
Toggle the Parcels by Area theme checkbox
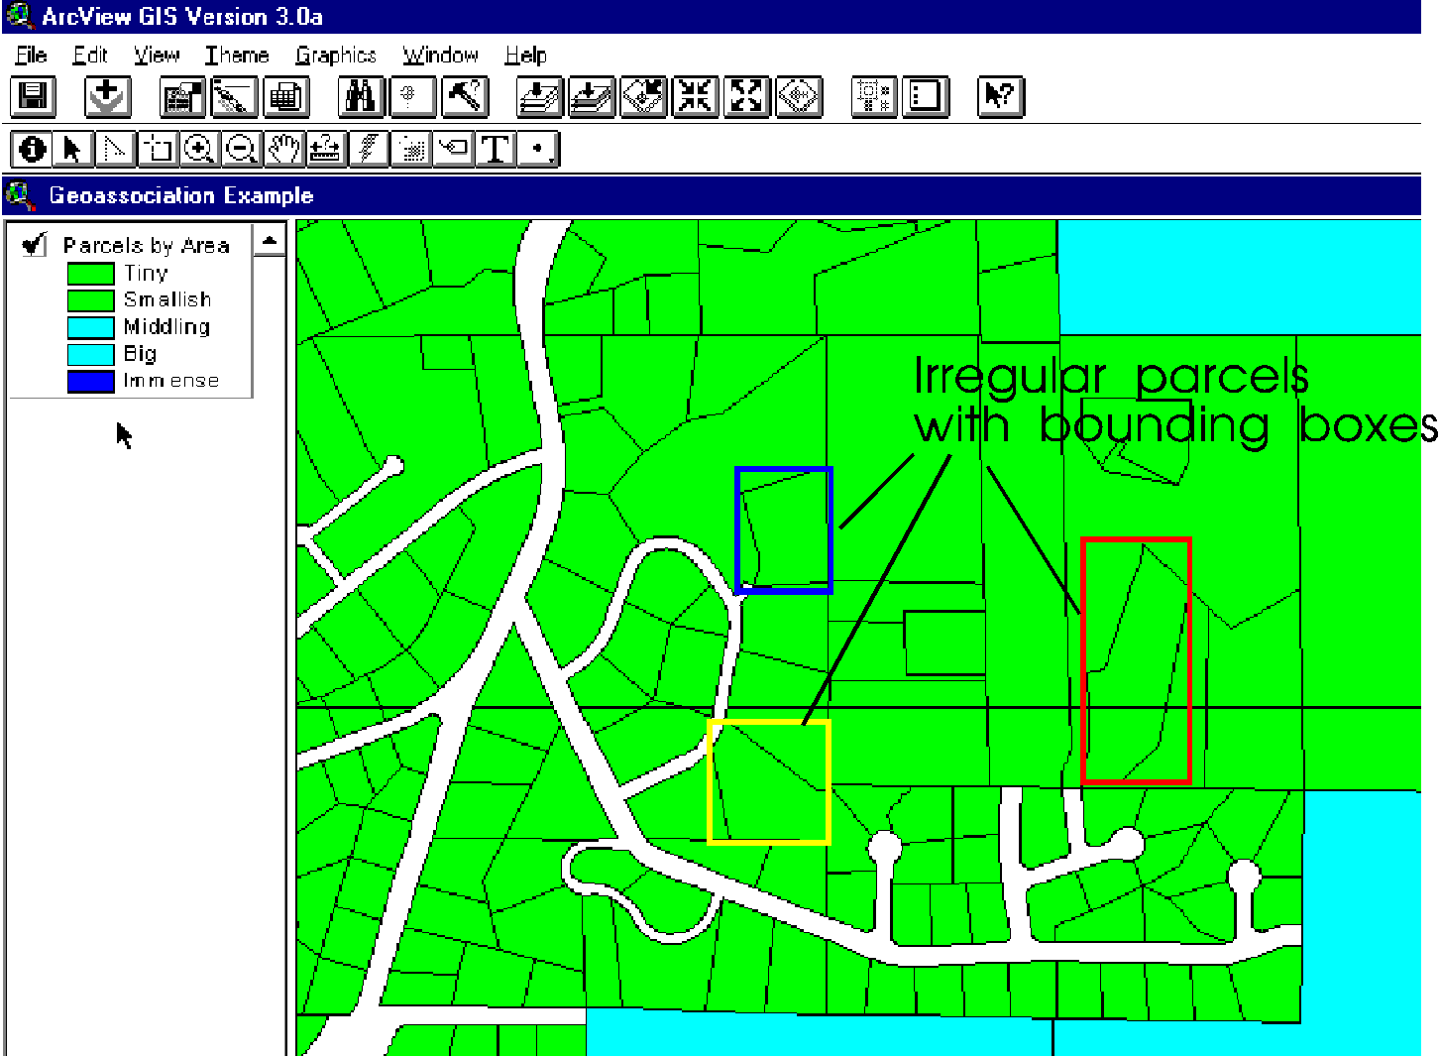(32, 245)
